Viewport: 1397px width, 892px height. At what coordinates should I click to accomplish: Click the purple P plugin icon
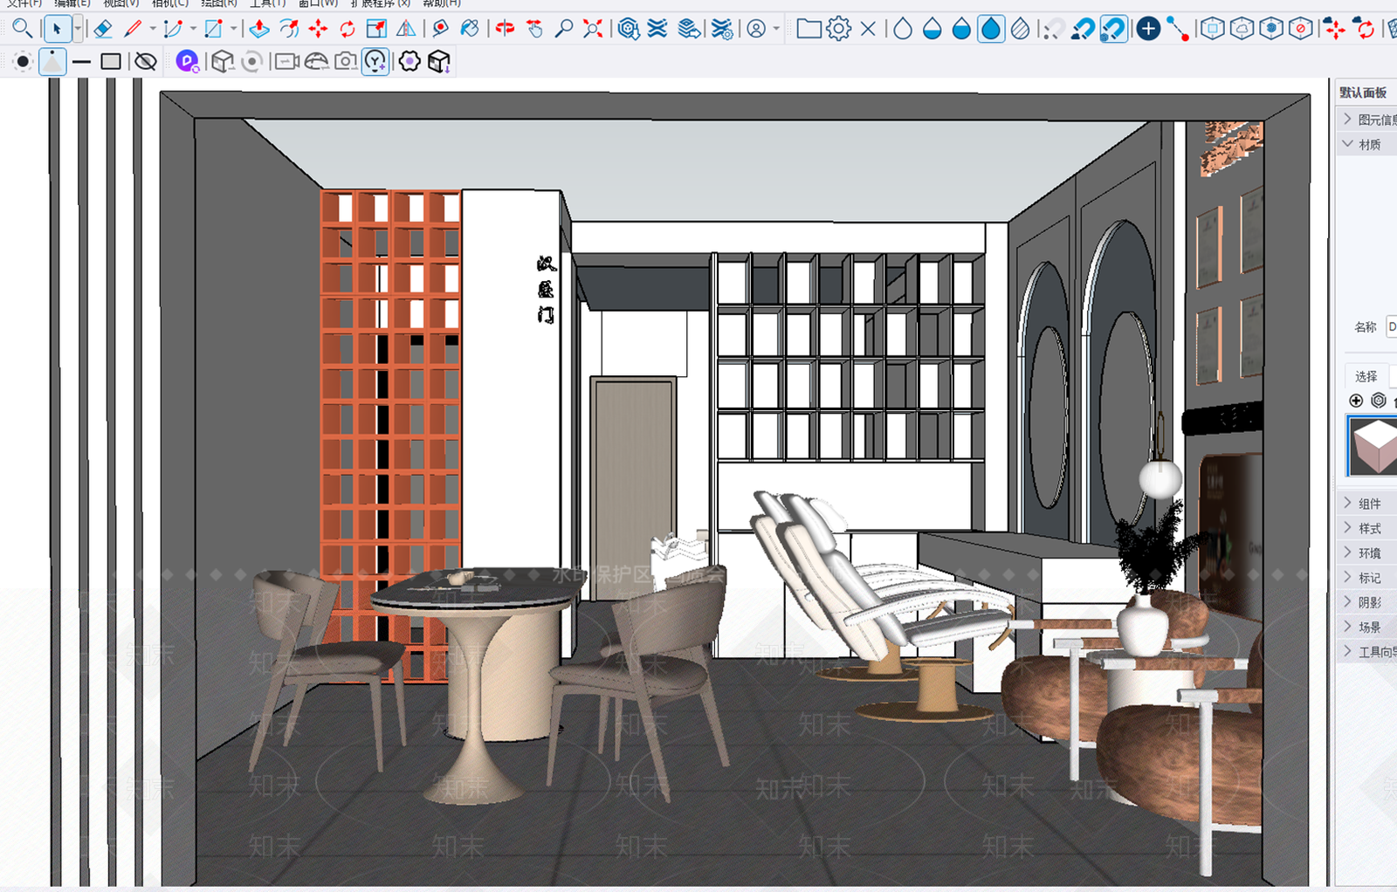click(187, 61)
